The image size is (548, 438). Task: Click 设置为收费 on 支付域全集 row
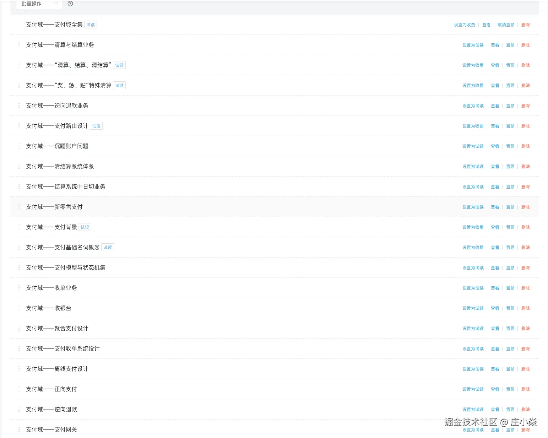(464, 25)
